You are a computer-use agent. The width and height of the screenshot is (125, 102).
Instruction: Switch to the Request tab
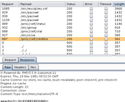pos(10,60)
